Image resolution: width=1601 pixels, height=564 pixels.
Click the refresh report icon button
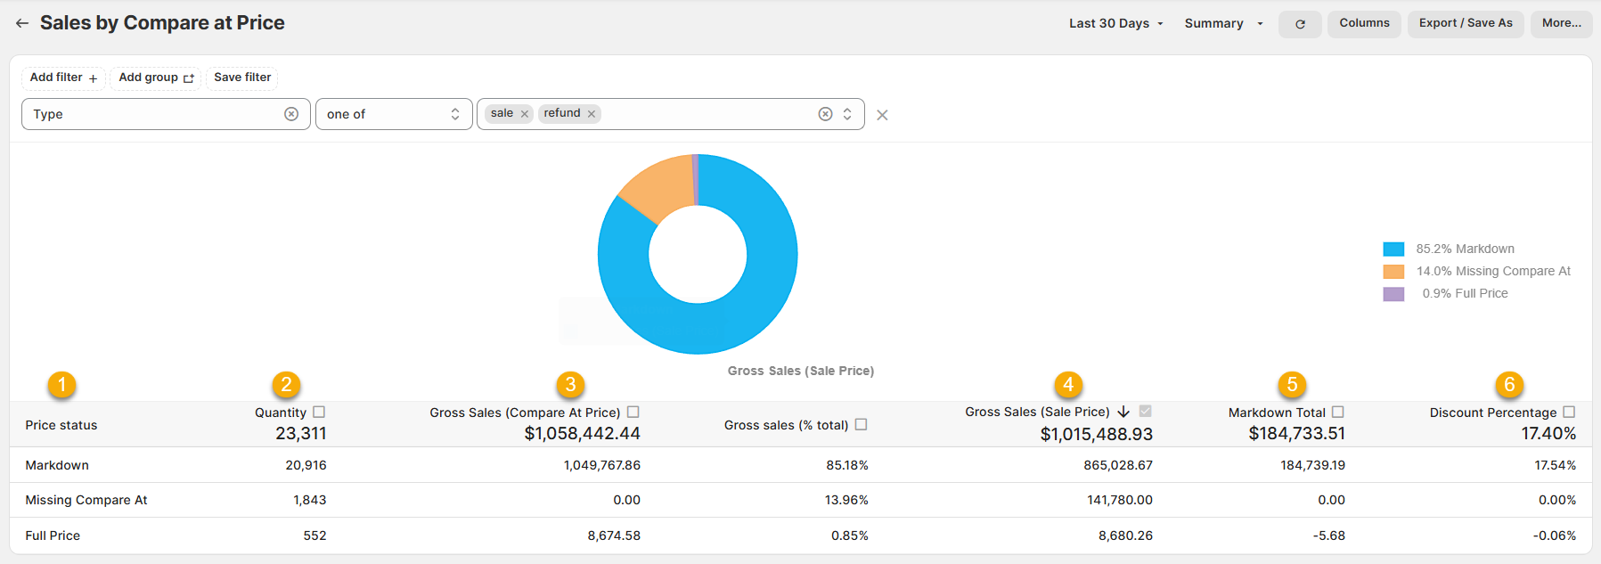(1300, 24)
